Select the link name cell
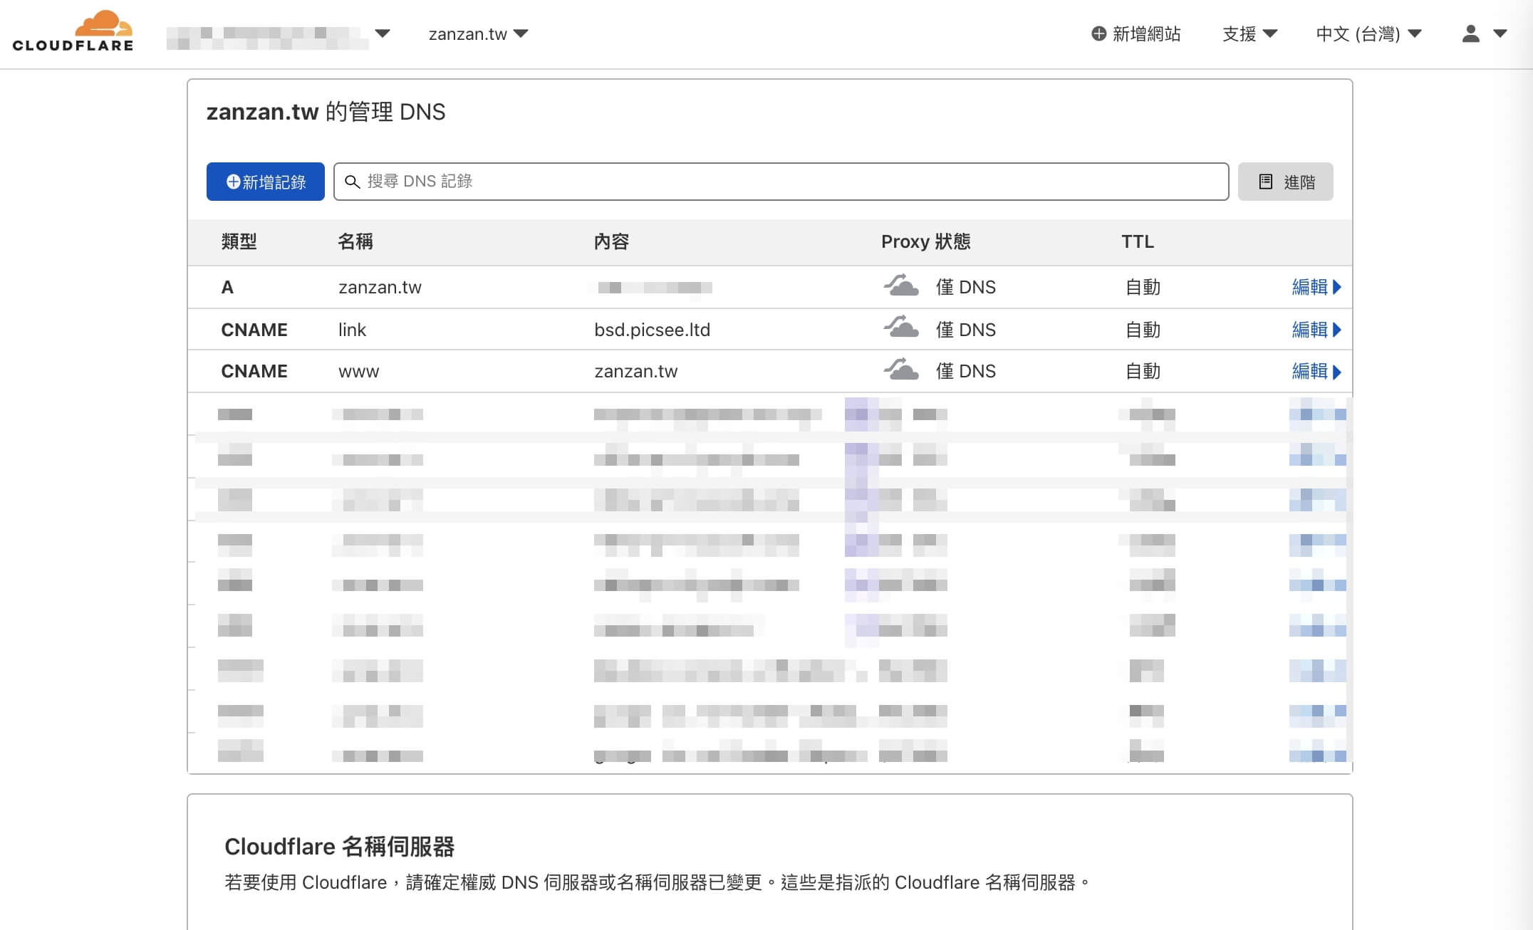Screen dimensions: 1533x930 point(352,330)
